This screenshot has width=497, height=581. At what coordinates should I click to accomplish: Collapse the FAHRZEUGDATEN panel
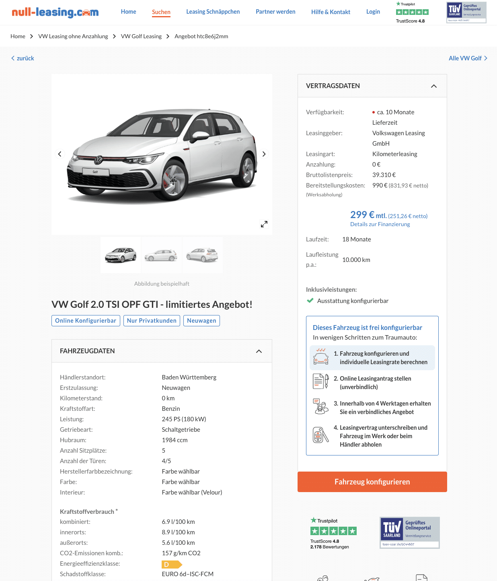259,351
